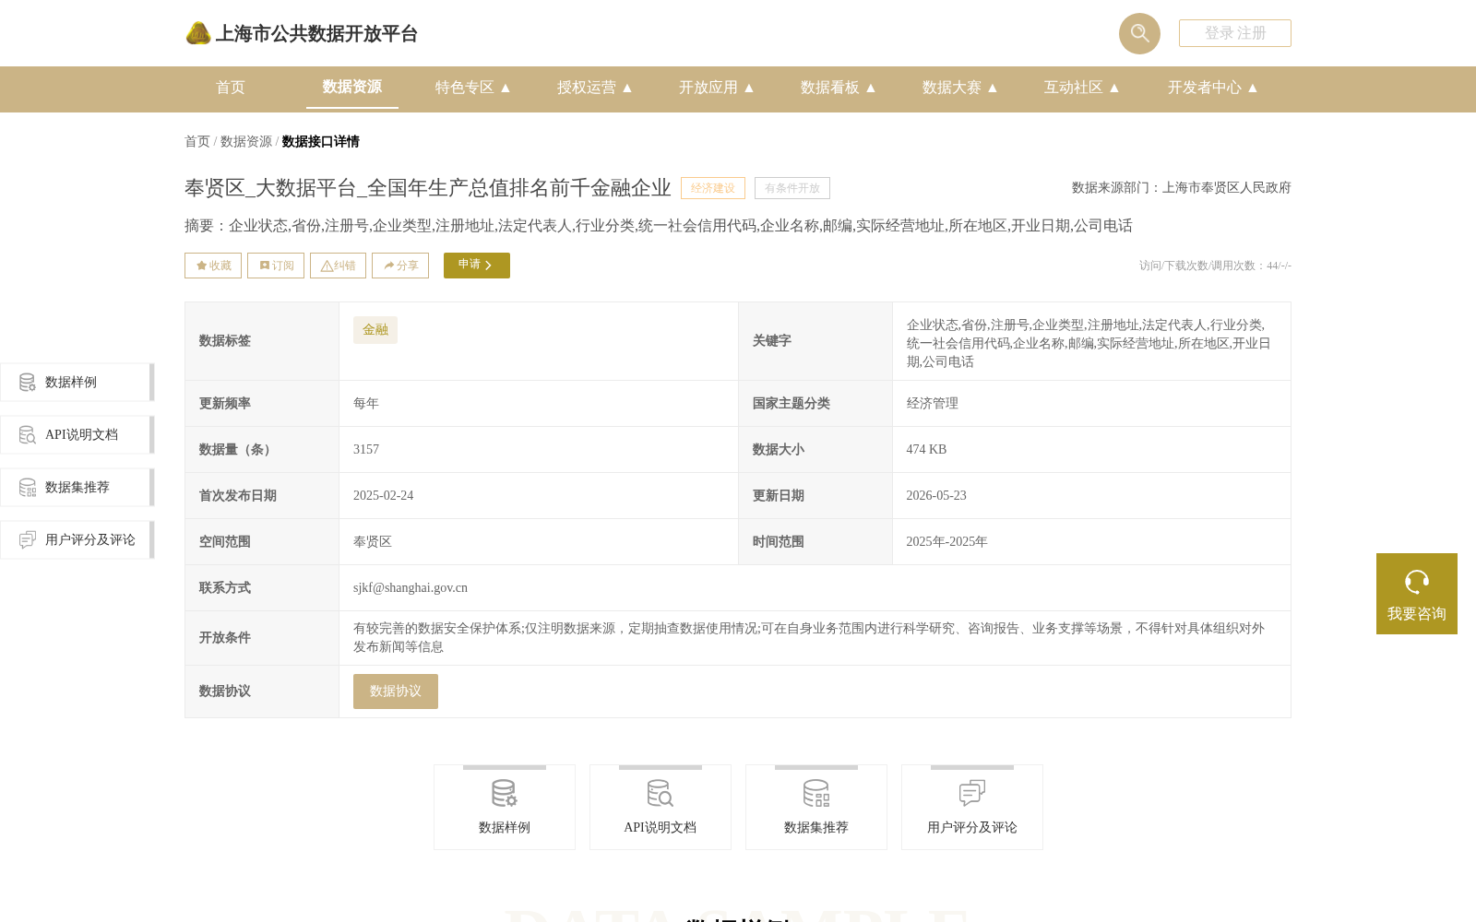
Task: Click the 金融 data tag
Action: [375, 330]
